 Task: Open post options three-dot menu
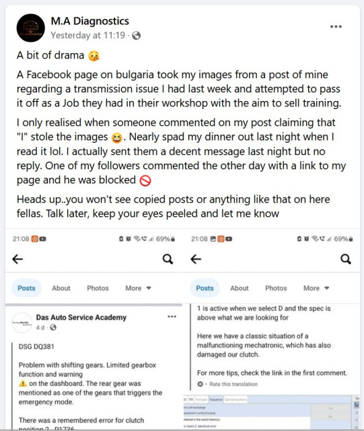[336, 26]
